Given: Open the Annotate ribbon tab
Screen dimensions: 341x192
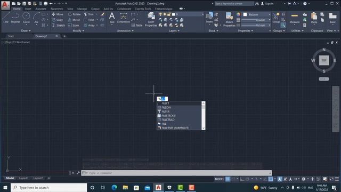Looking at the screenshot, I should (41, 9).
